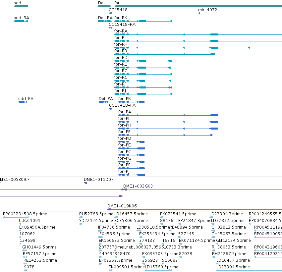Select the LD30510.5prime EST label
The image size is (282, 272).
click(153, 227)
